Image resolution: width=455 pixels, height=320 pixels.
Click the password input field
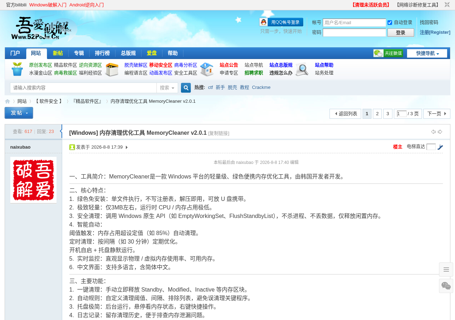coord(354,33)
